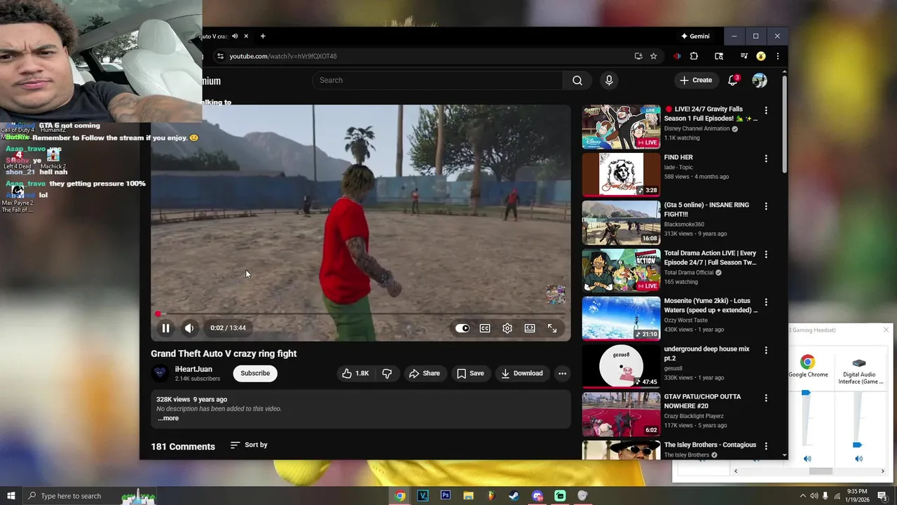Click the address bar URL

point(283,56)
